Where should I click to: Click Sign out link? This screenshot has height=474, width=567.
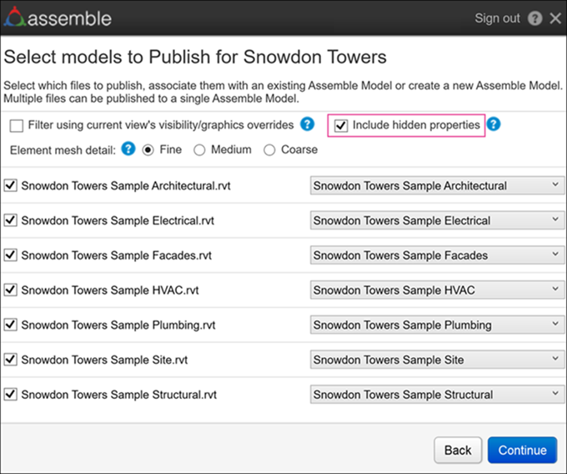[497, 18]
